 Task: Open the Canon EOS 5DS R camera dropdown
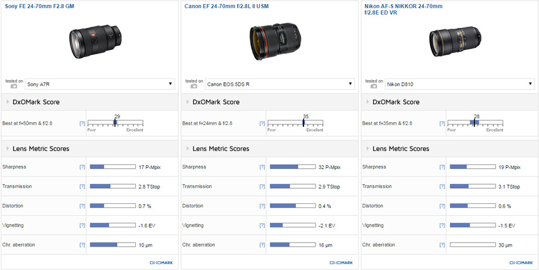click(279, 84)
